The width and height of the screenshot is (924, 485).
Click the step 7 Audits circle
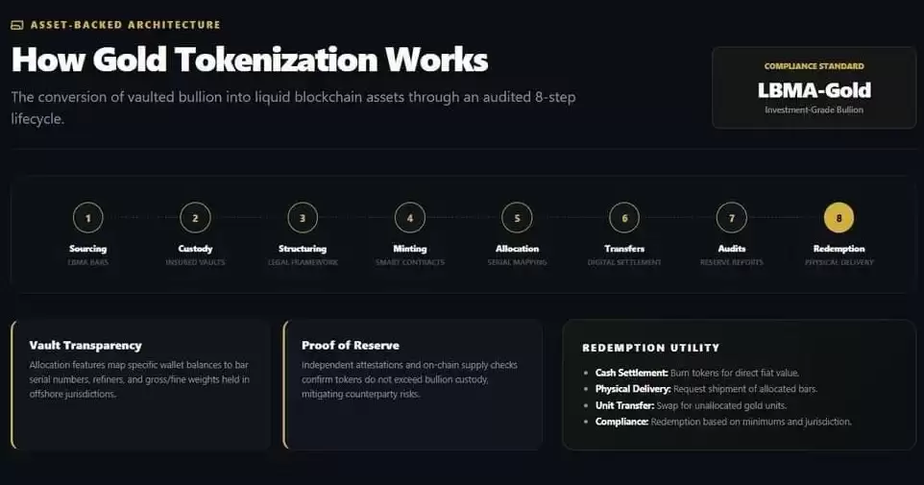point(731,217)
